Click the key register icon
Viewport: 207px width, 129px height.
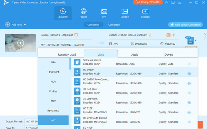166,2
